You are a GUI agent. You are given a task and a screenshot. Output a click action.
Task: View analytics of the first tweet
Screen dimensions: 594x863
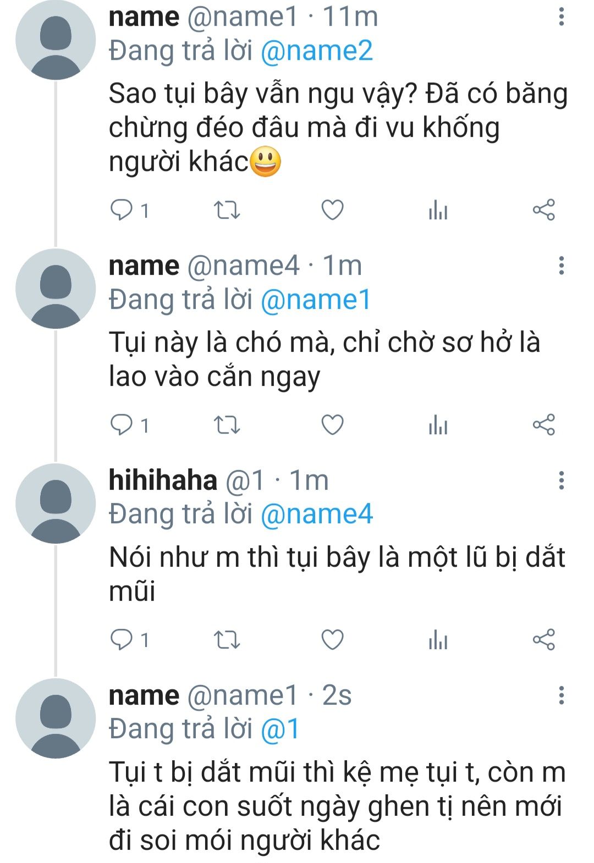coord(438,211)
